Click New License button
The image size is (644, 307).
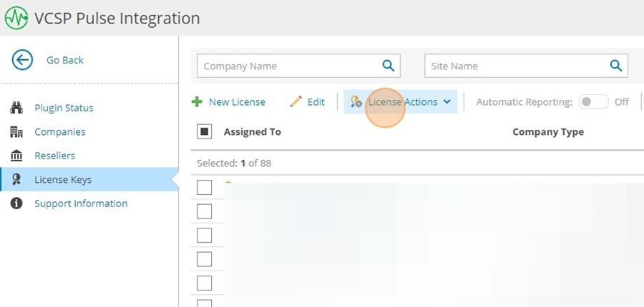click(228, 101)
